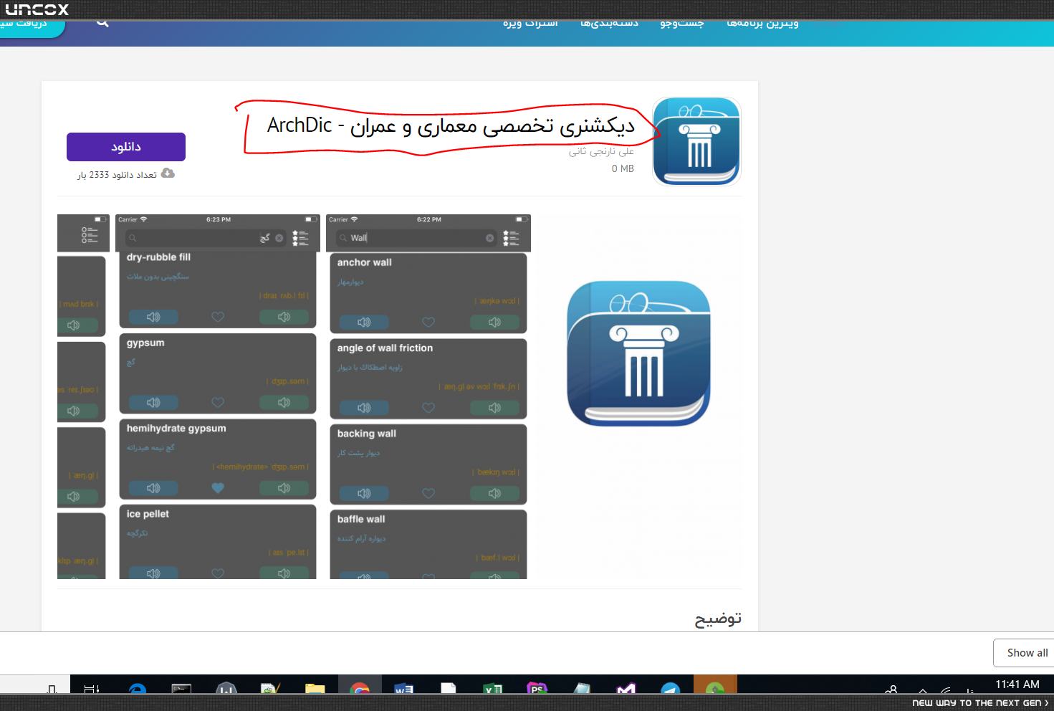
Task: Click the large ArchDic column logo image
Action: (x=638, y=353)
